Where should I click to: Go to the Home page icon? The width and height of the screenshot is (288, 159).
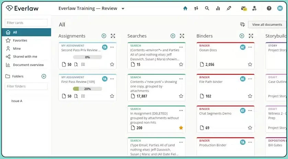point(185,9)
